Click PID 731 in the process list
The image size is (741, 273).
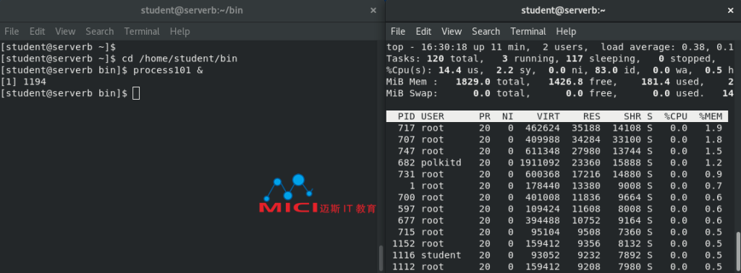407,175
